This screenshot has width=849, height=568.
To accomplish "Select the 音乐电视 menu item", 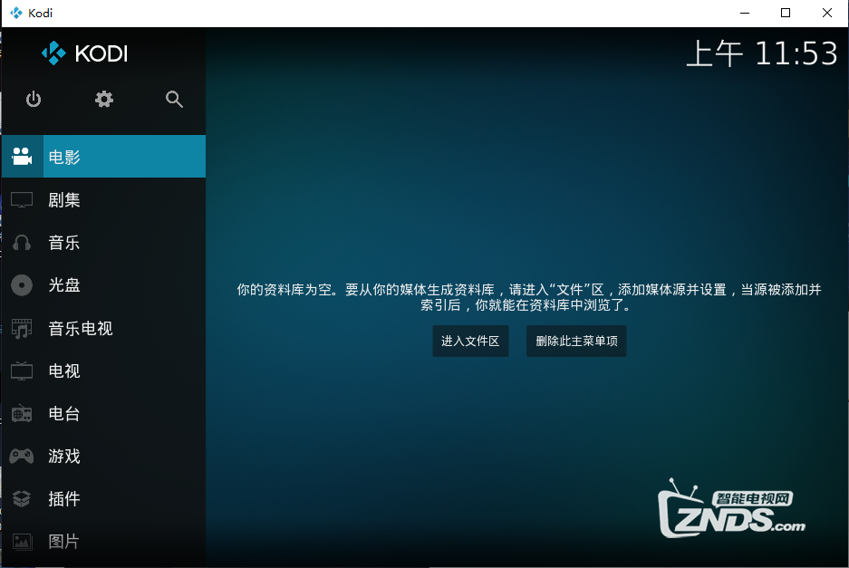I will pyautogui.click(x=82, y=328).
